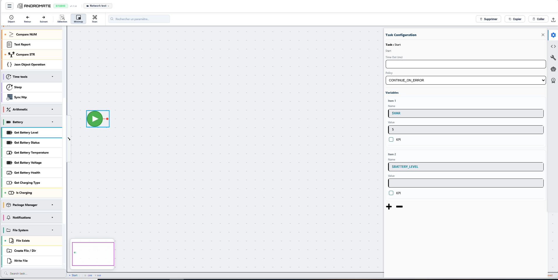Select the Get Battery Temperature task
The image size is (558, 280).
(32, 153)
